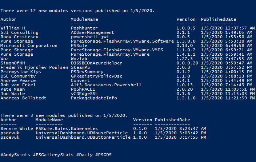Click PSRule.Rules.Kubernetes module name
The height and width of the screenshot is (162, 256).
click(x=67, y=129)
